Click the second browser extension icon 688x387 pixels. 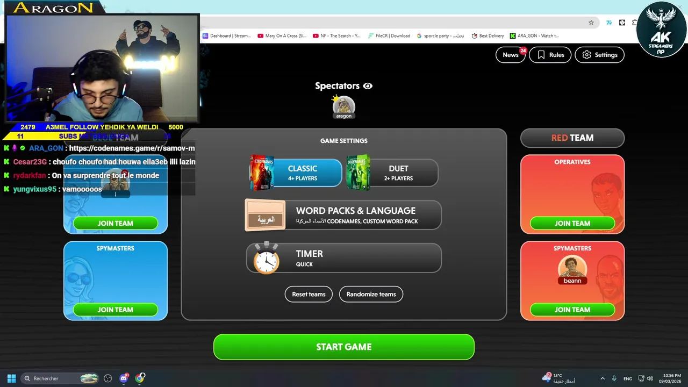click(x=622, y=23)
